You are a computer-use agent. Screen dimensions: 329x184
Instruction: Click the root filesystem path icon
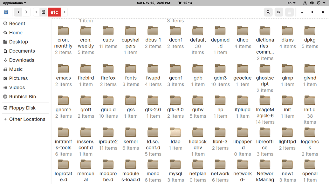click(x=43, y=12)
